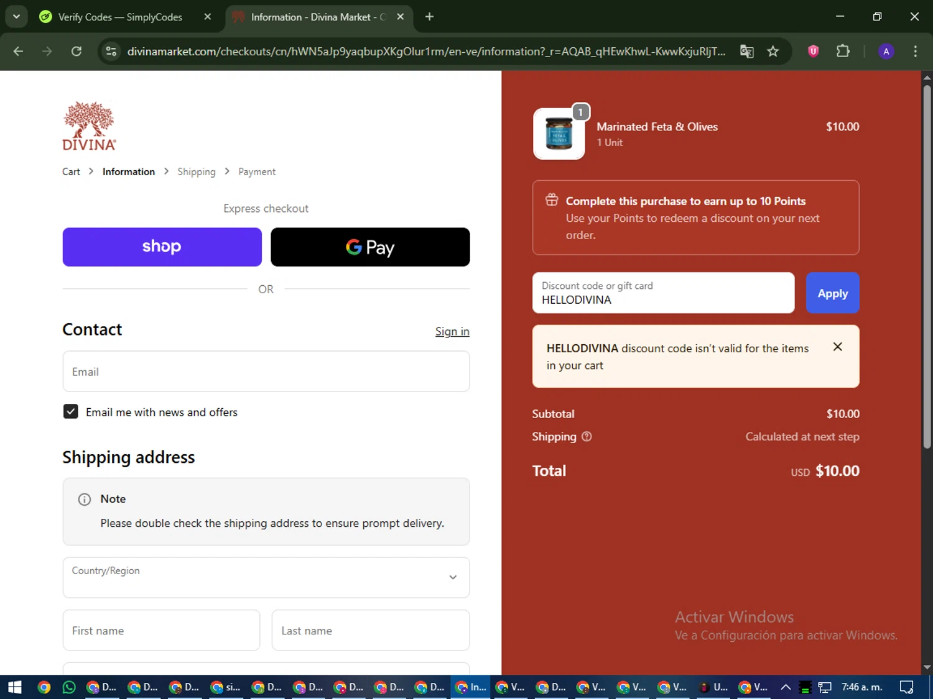Click the address bar URL

click(x=426, y=52)
